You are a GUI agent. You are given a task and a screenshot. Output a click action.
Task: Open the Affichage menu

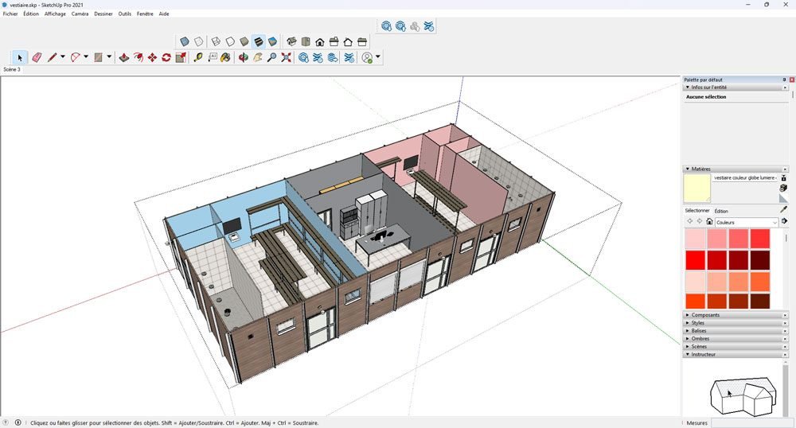tap(55, 14)
